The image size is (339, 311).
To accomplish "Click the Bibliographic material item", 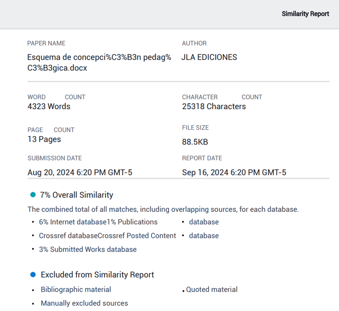I will click(x=76, y=290).
